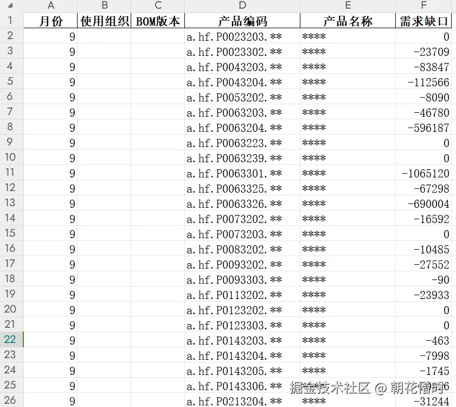Select cell a.hf.P0073202.**

click(x=242, y=218)
